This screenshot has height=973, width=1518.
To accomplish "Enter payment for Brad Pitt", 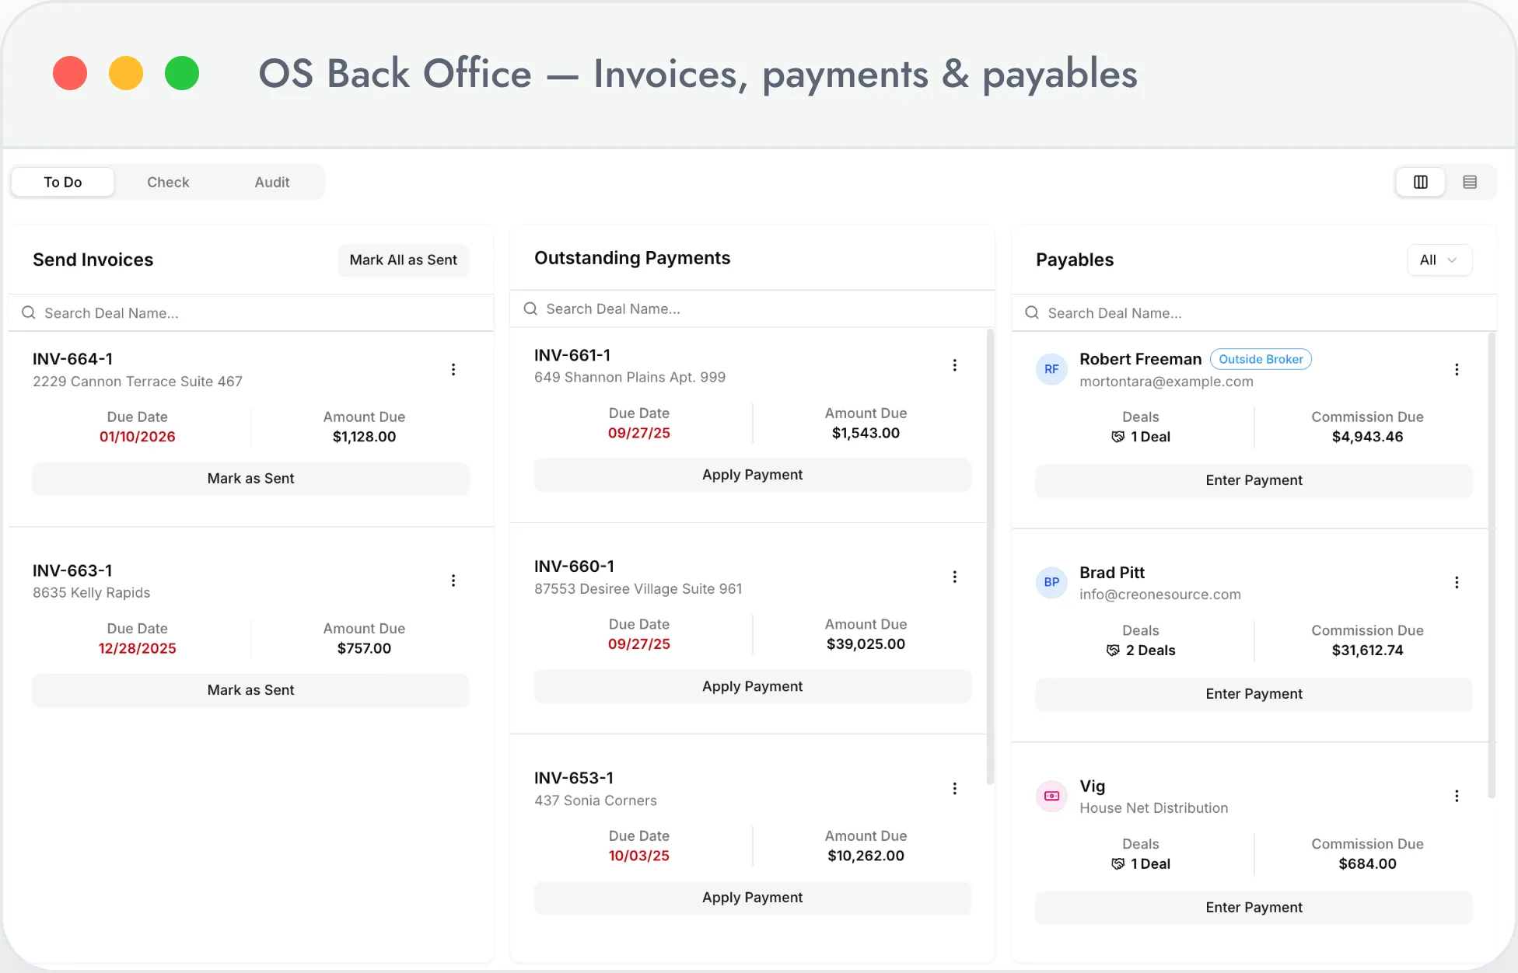I will pyautogui.click(x=1254, y=694).
